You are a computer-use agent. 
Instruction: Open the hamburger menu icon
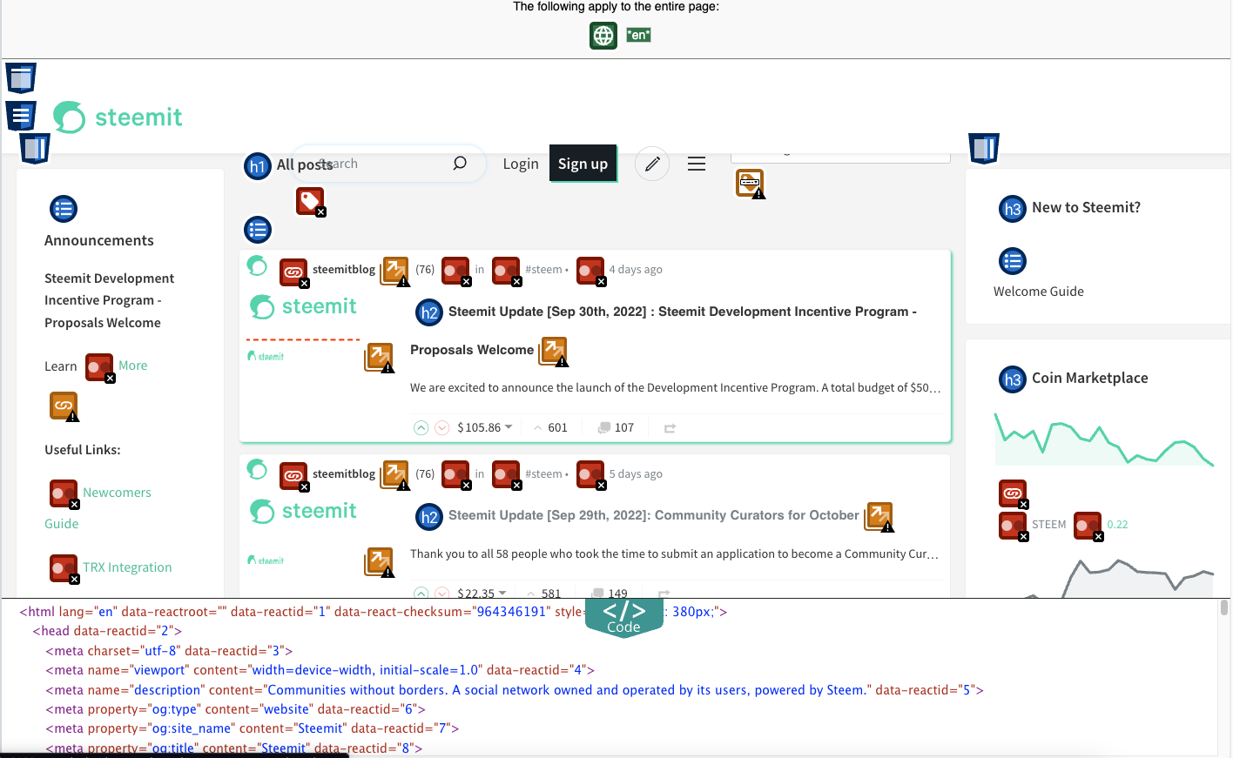click(697, 164)
